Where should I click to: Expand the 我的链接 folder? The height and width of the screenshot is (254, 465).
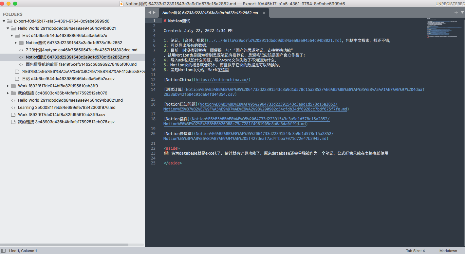click(8, 93)
